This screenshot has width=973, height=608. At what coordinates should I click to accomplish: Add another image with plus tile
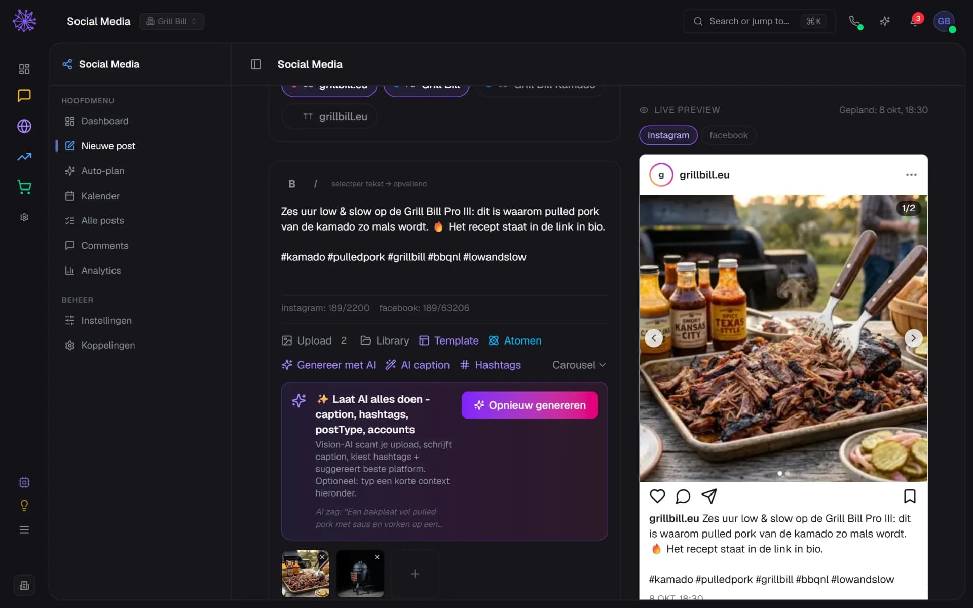415,574
